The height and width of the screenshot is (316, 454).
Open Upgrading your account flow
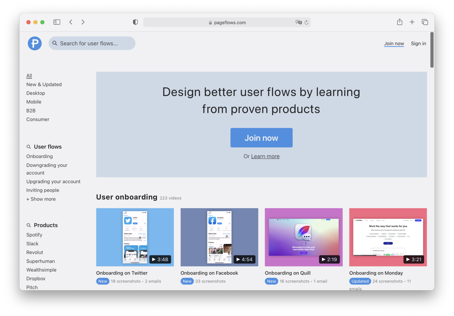(53, 182)
